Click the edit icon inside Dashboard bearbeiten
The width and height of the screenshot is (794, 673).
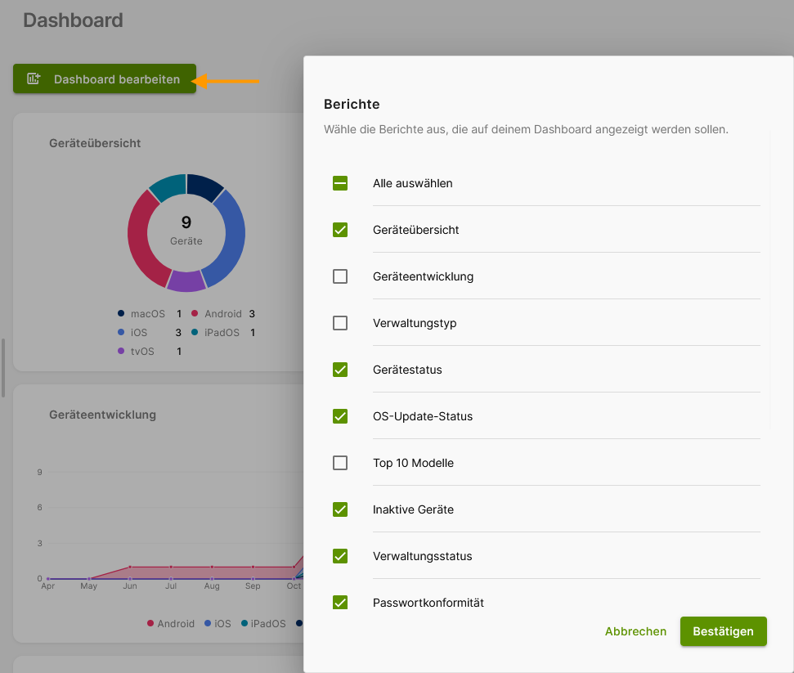32,79
